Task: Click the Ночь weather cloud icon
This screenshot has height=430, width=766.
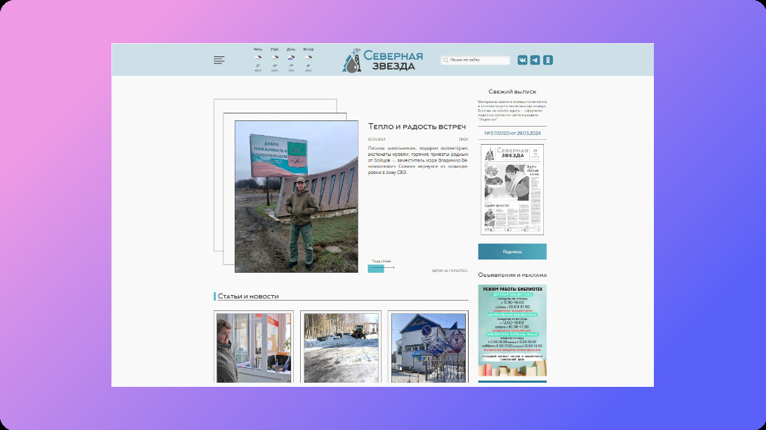Action: (x=258, y=57)
